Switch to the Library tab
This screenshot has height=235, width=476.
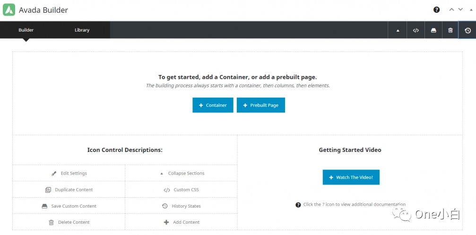tap(82, 30)
